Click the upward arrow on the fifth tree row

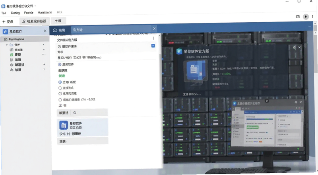click(44, 64)
